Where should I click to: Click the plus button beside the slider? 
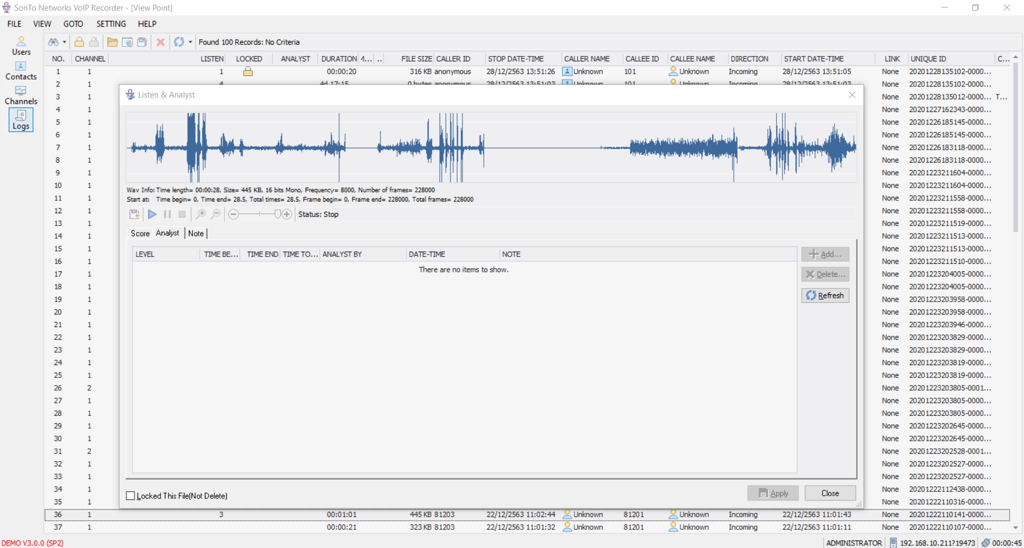[x=287, y=214]
